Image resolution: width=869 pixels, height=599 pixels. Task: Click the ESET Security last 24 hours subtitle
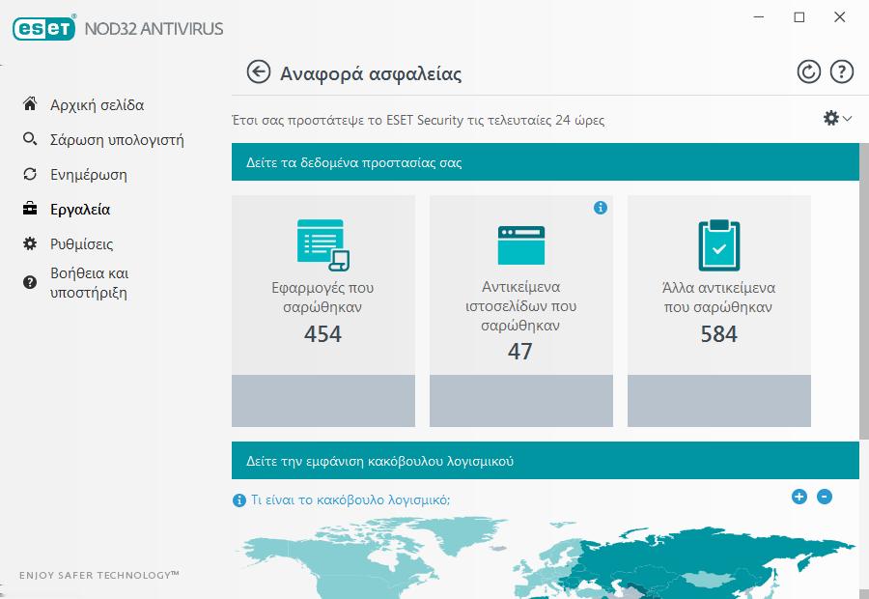click(418, 120)
